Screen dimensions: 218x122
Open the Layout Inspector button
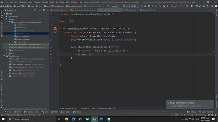coord(206,112)
